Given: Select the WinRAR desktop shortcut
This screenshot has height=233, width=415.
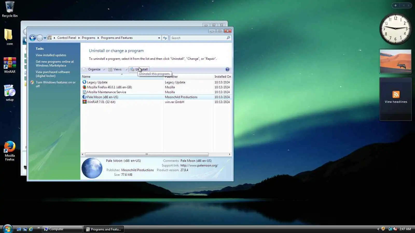Looking at the screenshot, I should coord(10,65).
